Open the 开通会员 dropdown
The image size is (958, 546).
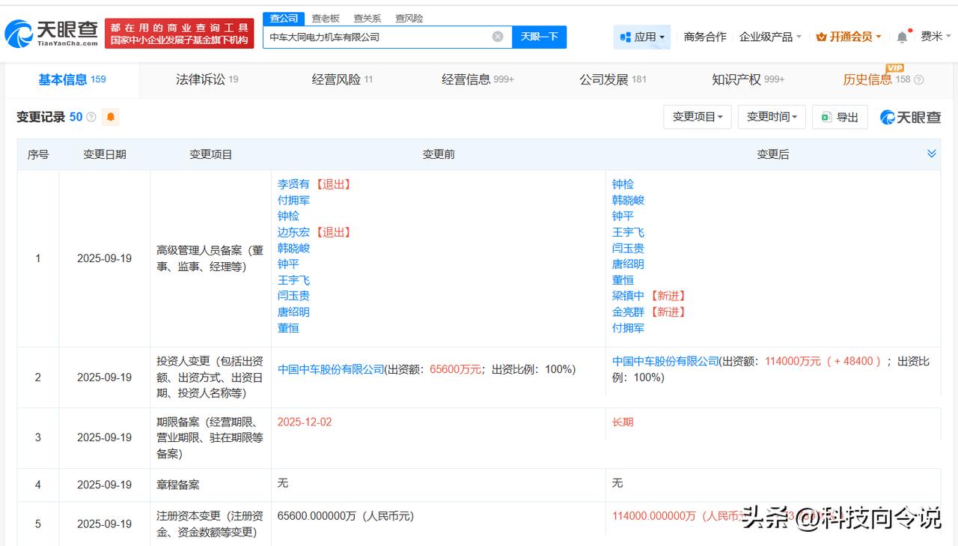pos(849,37)
